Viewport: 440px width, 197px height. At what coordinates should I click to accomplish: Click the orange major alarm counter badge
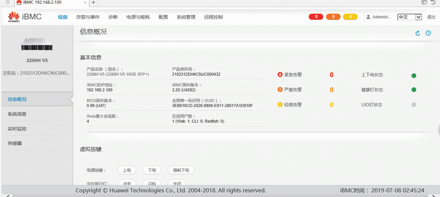(333, 17)
